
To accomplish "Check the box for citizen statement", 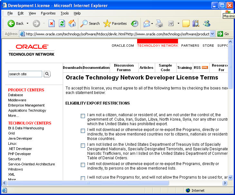I will (83, 116).
